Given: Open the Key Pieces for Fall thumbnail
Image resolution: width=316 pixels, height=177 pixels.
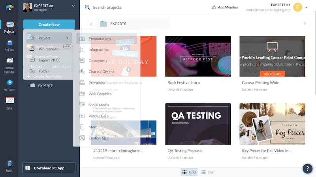Looking at the screenshot, I should pyautogui.click(x=272, y=124).
